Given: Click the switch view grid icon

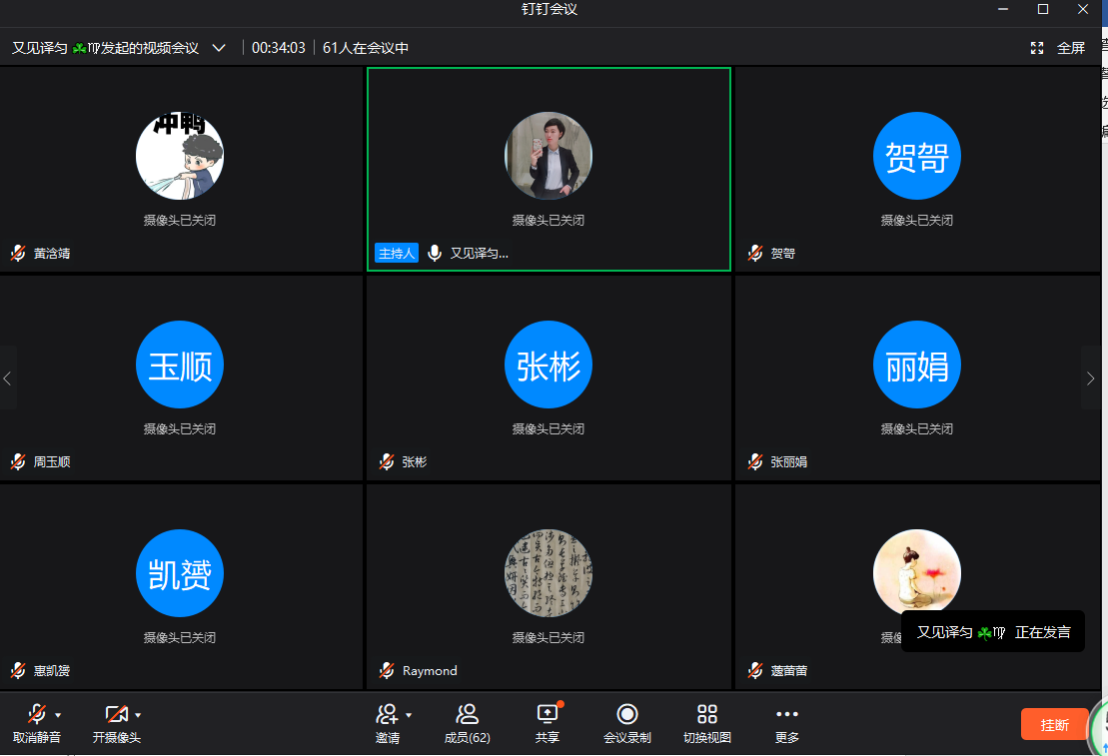Looking at the screenshot, I should pyautogui.click(x=707, y=714).
